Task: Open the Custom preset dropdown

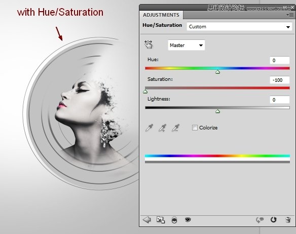Action: (x=239, y=27)
